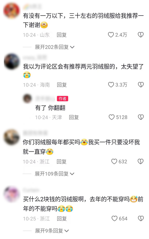Tap broken heart on Hainan comment

pos(141,85)
